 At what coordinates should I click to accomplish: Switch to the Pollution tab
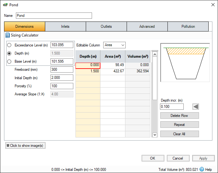[x=188, y=26]
